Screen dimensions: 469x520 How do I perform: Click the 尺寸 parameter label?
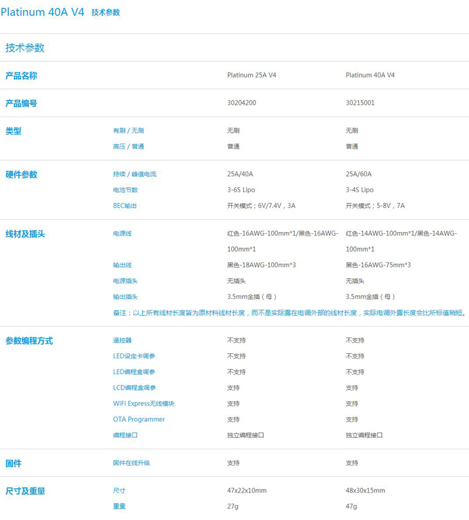119,491
